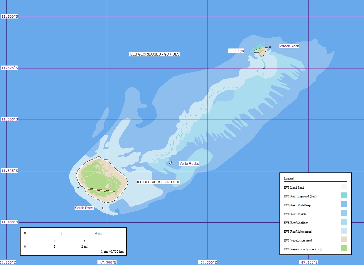
Task: Click the 47.400°E longitude label
Action: pos(309,262)
